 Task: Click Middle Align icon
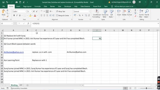pos(44,11)
